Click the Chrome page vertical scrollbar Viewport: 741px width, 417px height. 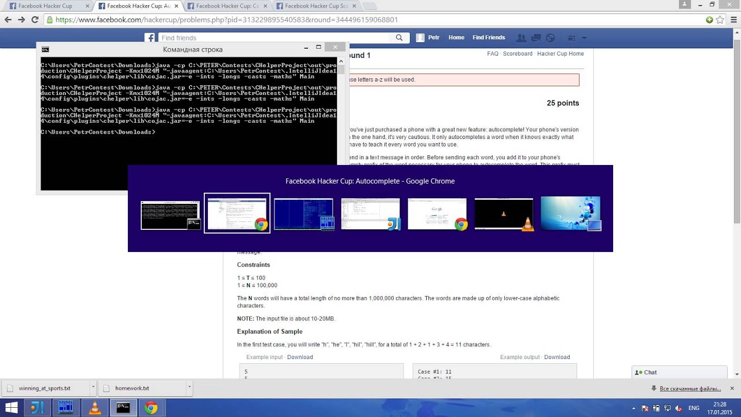click(737, 203)
